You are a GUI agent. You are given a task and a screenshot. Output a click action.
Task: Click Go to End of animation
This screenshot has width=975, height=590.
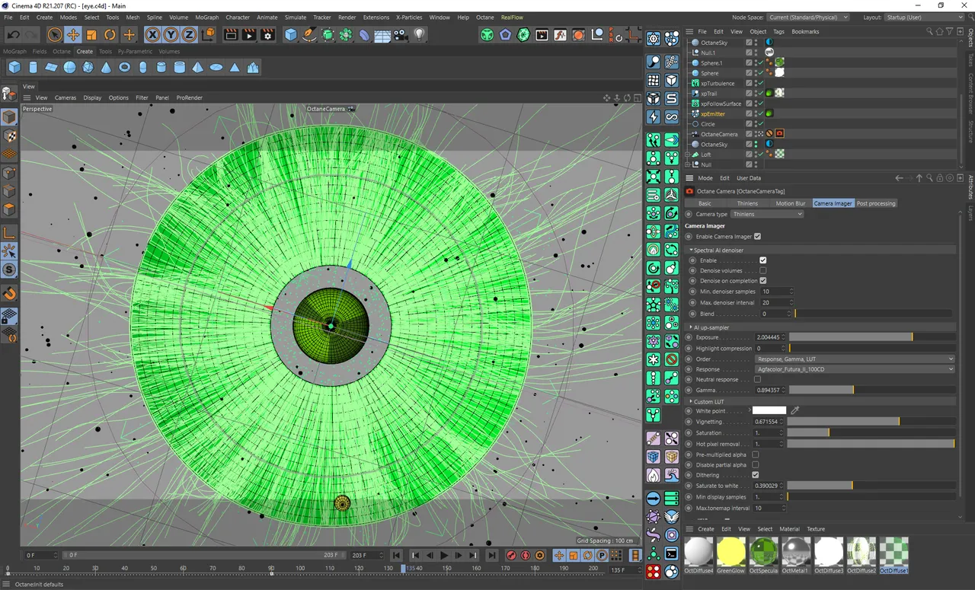click(492, 556)
